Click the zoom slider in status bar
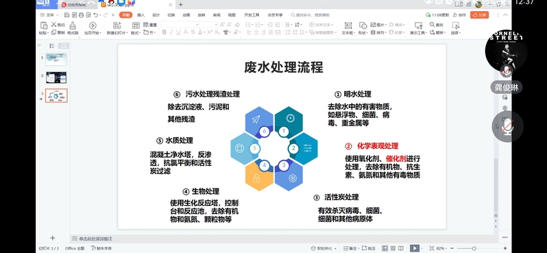The width and height of the screenshot is (547, 253). click(474, 248)
